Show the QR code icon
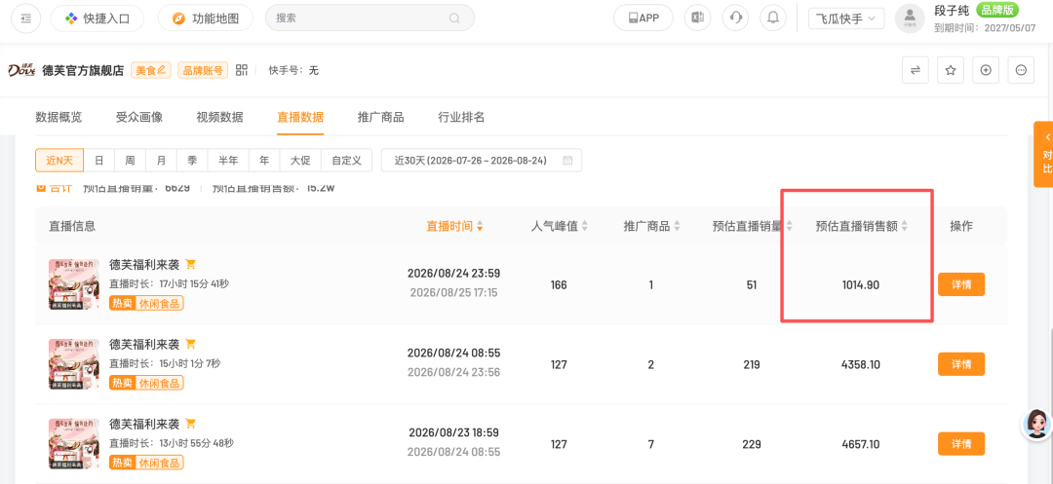The image size is (1053, 484). tap(242, 70)
